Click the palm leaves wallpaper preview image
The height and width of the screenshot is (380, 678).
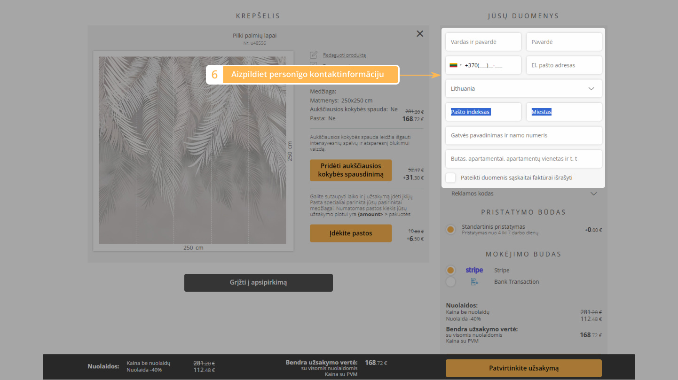coord(192,150)
